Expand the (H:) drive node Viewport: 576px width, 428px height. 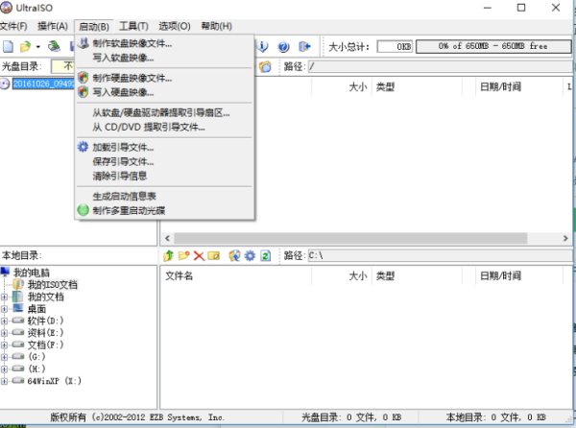4,369
